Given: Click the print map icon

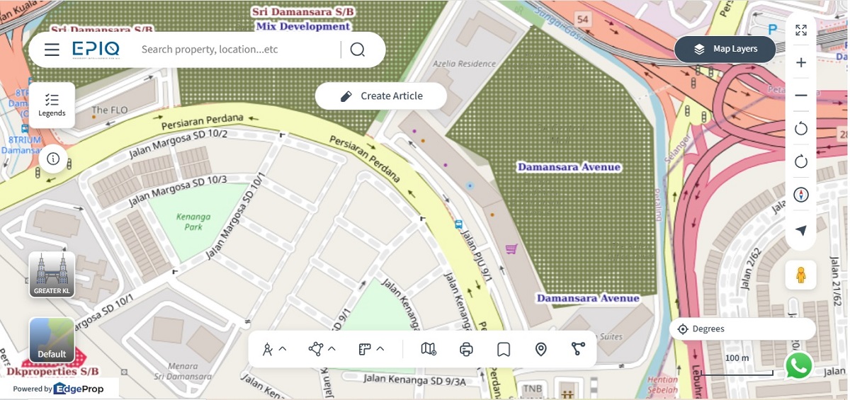Looking at the screenshot, I should 466,349.
